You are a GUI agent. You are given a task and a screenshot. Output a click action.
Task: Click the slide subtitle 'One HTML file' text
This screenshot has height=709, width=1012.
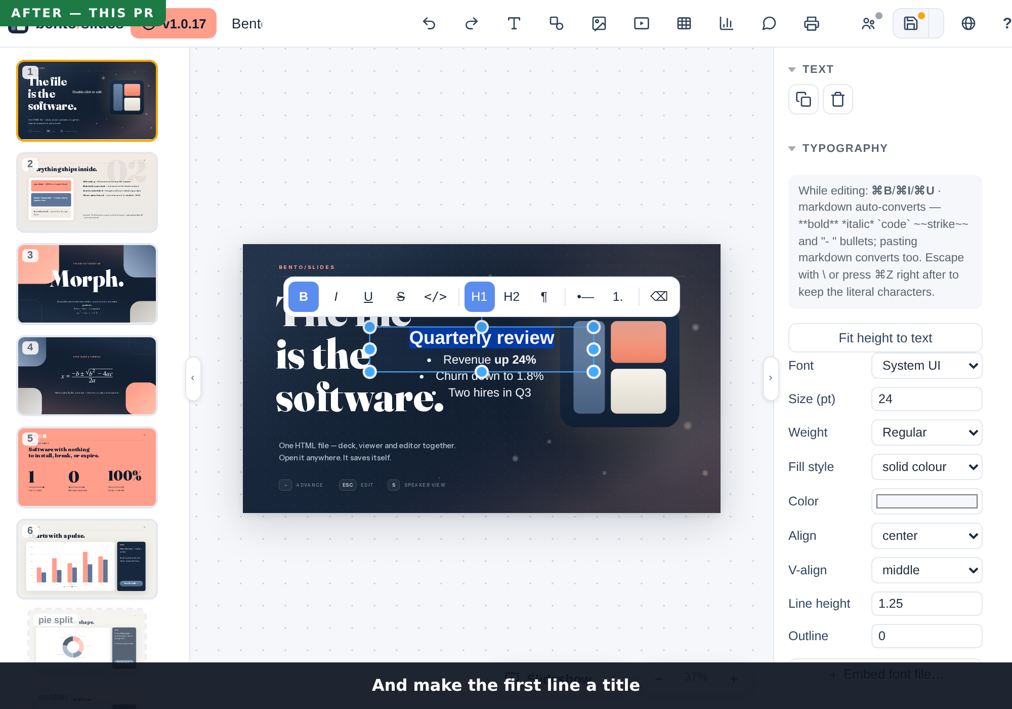point(367,452)
